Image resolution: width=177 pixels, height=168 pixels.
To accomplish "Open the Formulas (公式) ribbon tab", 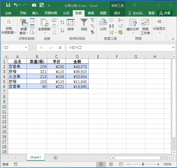I will click(66, 13).
